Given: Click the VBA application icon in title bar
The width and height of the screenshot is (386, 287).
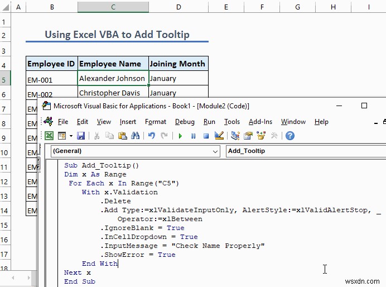Looking at the screenshot, I should [x=46, y=106].
